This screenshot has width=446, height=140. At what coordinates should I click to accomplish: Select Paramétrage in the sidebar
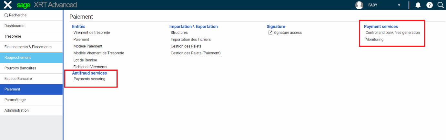15,100
